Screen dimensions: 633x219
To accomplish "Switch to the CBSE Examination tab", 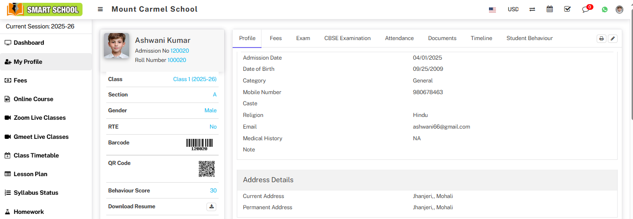I will (347, 38).
